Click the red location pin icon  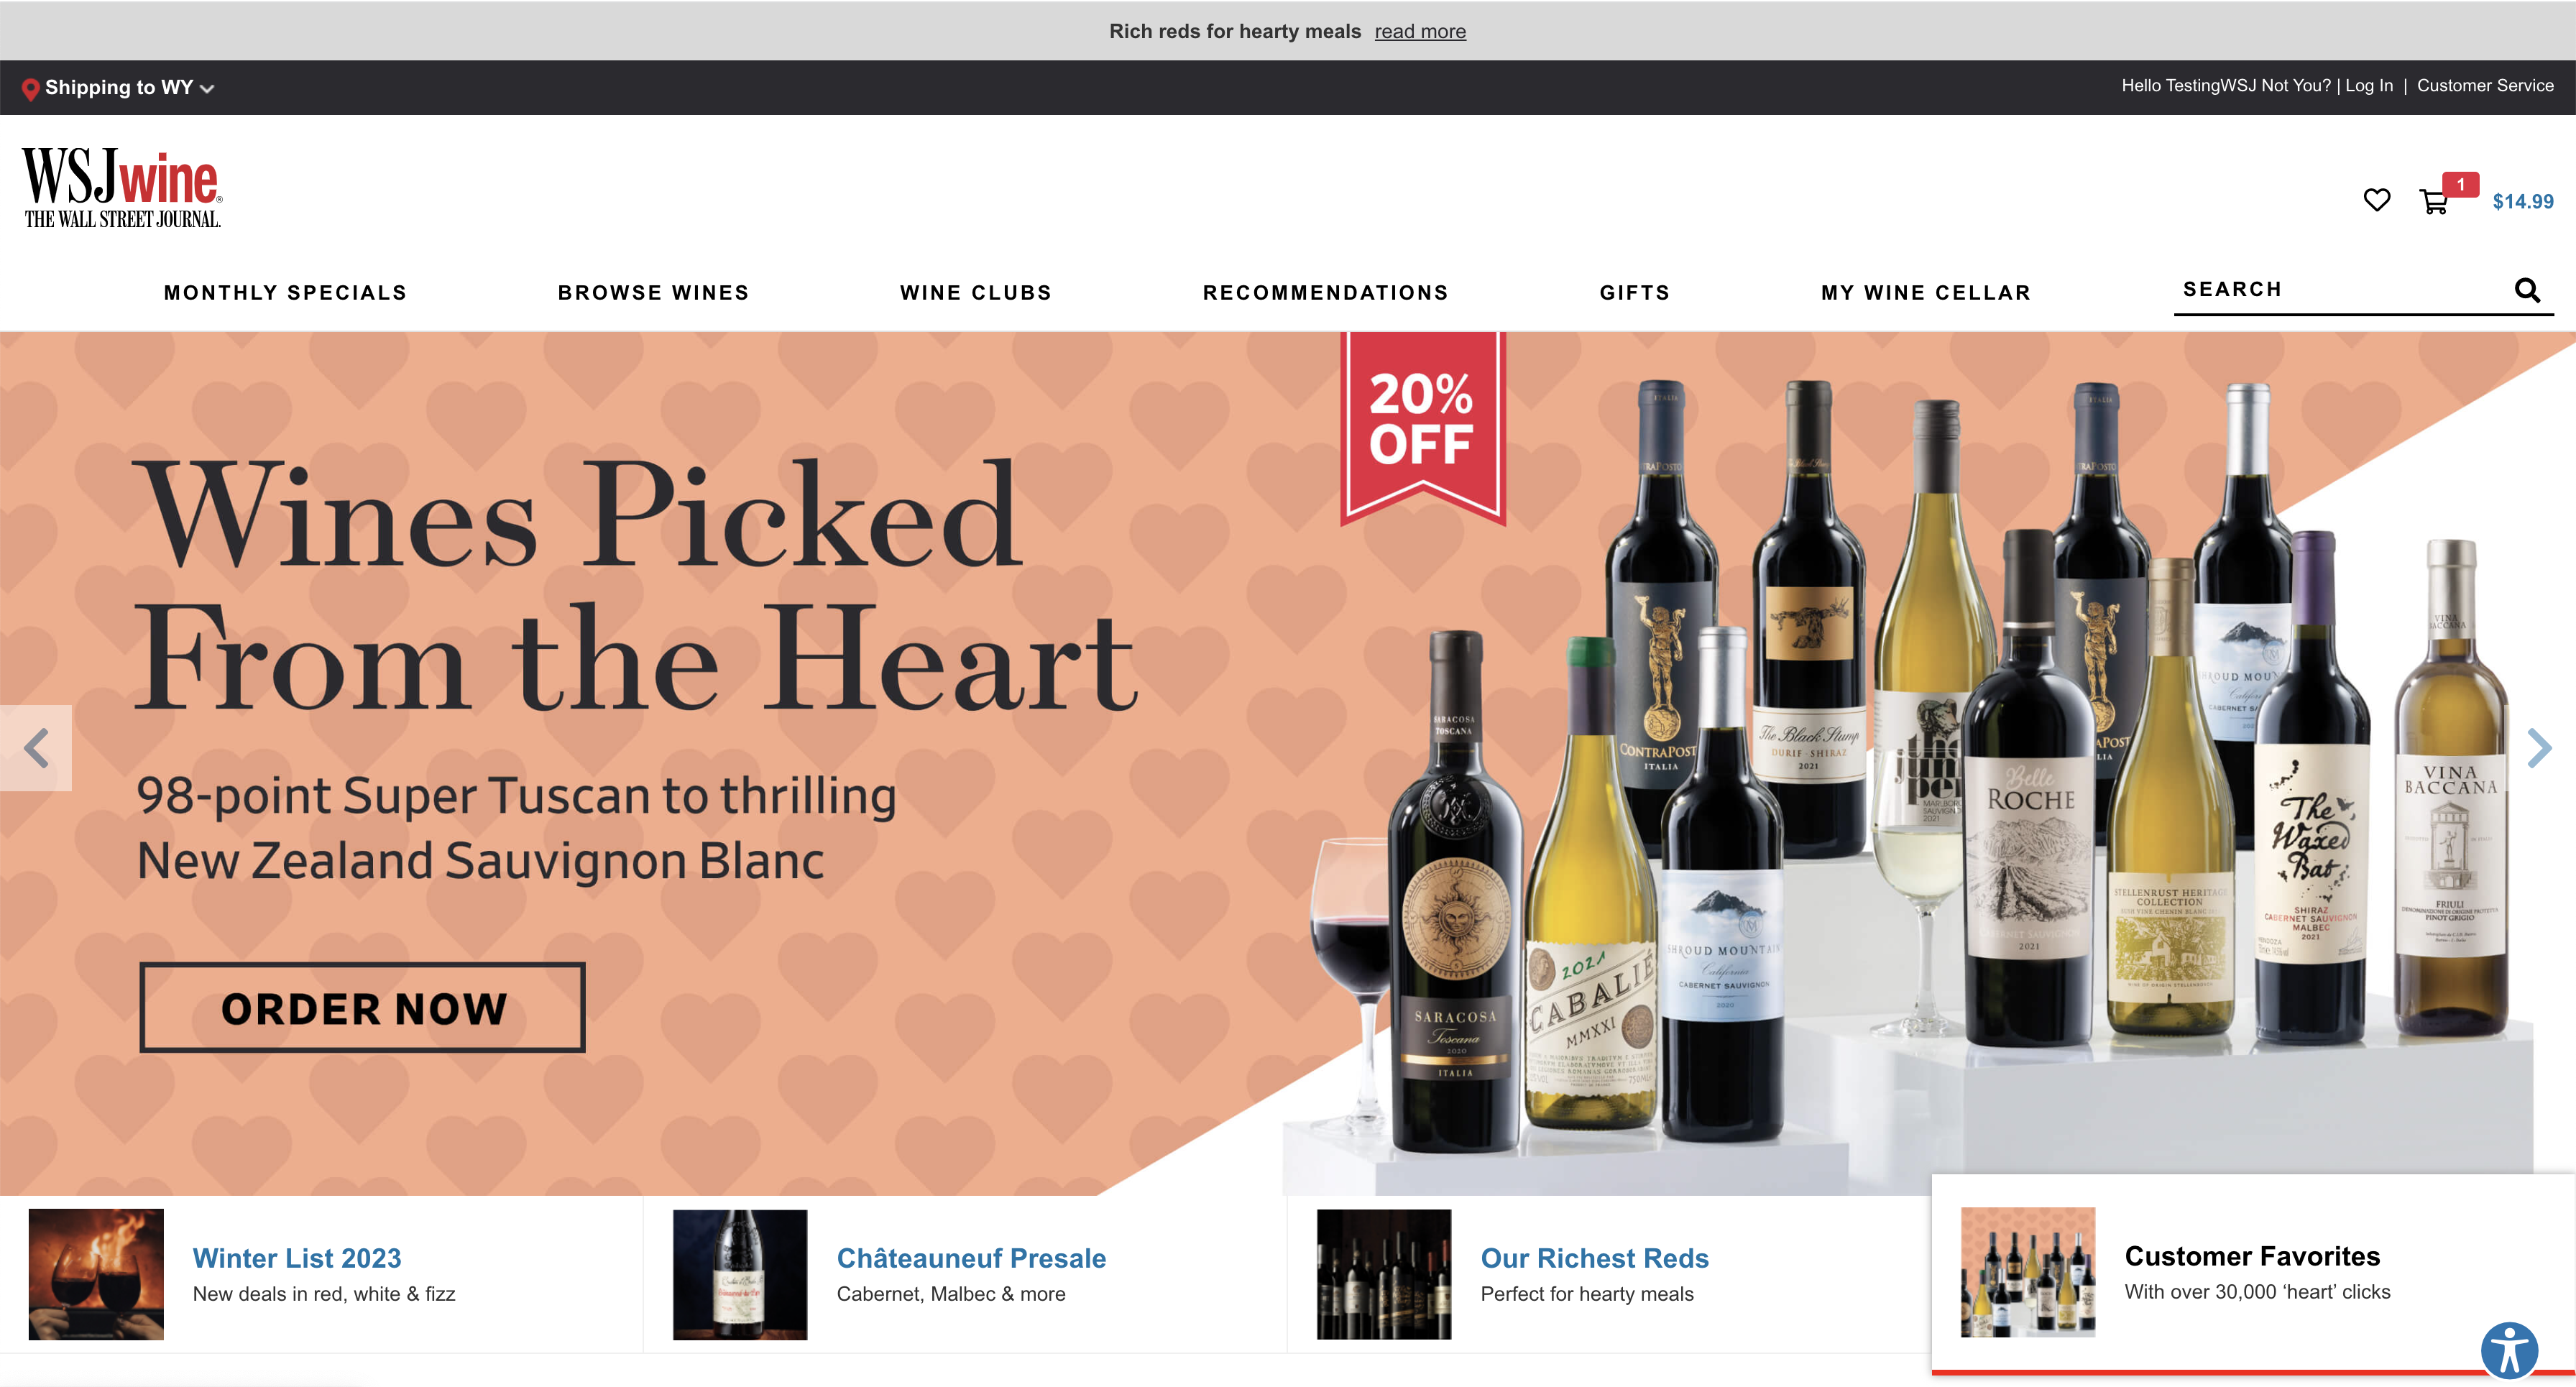click(31, 89)
